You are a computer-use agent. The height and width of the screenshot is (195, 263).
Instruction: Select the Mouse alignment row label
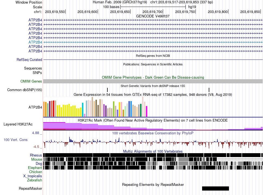pos(37,160)
